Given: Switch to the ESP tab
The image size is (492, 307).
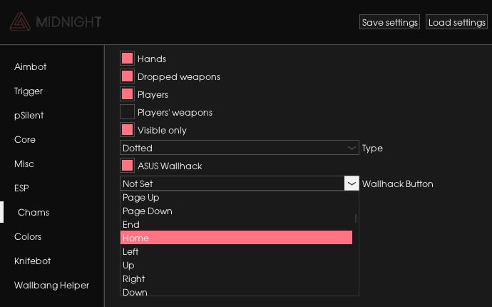Looking at the screenshot, I should [x=21, y=188].
